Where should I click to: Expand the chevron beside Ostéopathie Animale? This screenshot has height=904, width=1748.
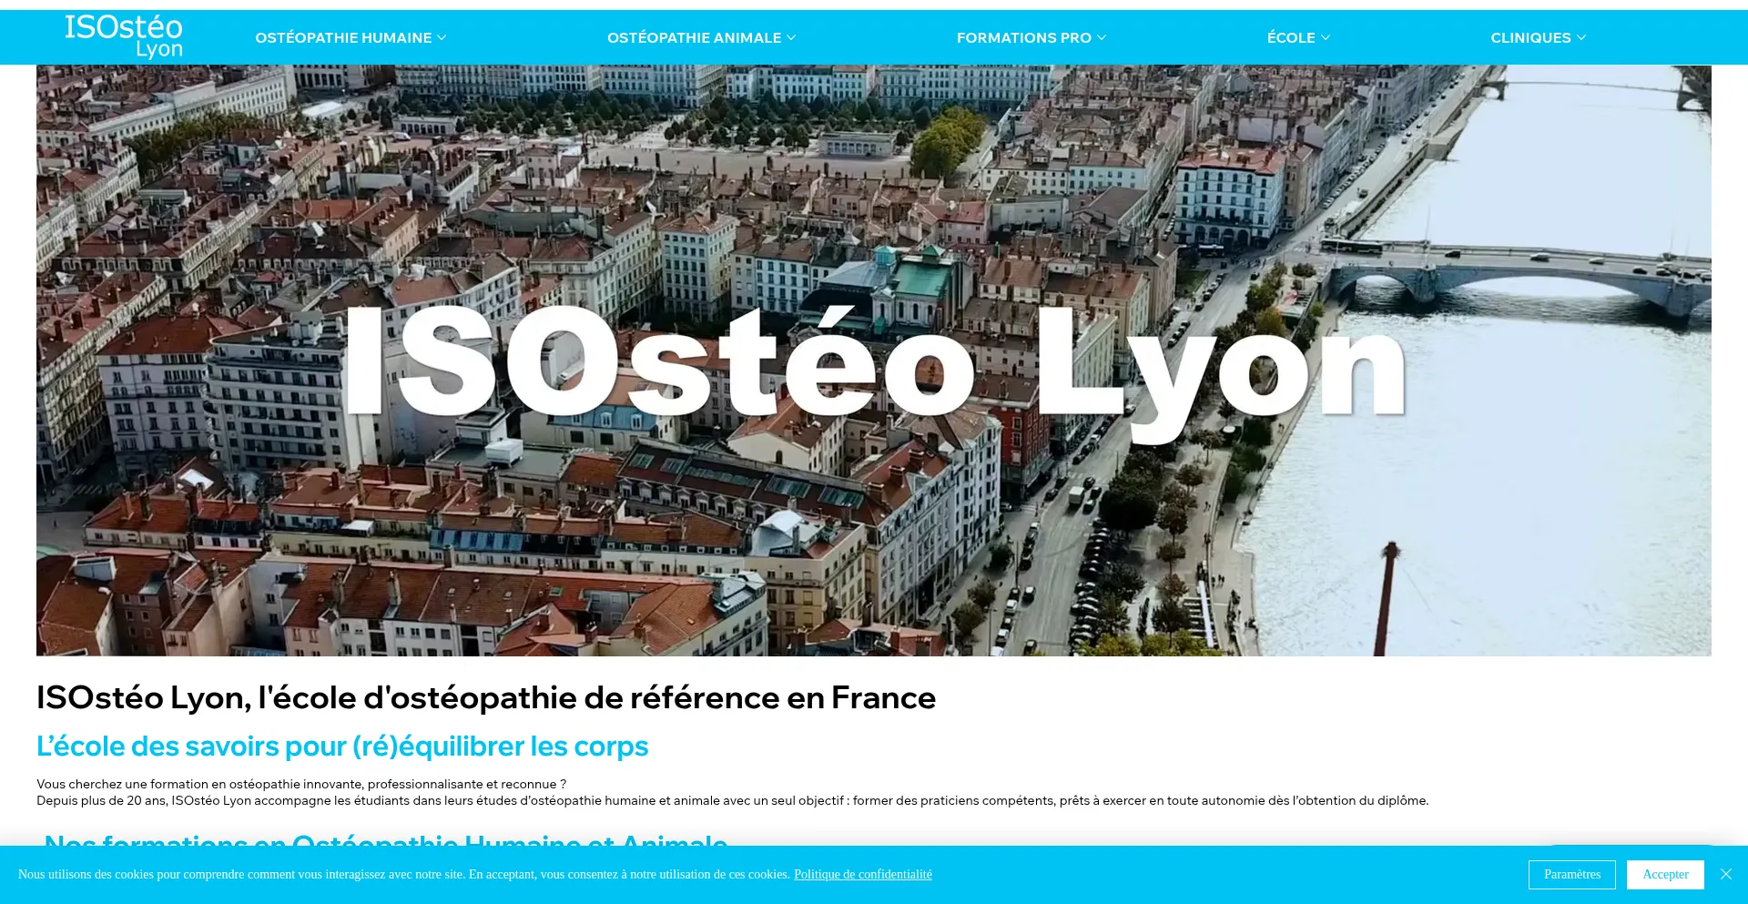791,38
